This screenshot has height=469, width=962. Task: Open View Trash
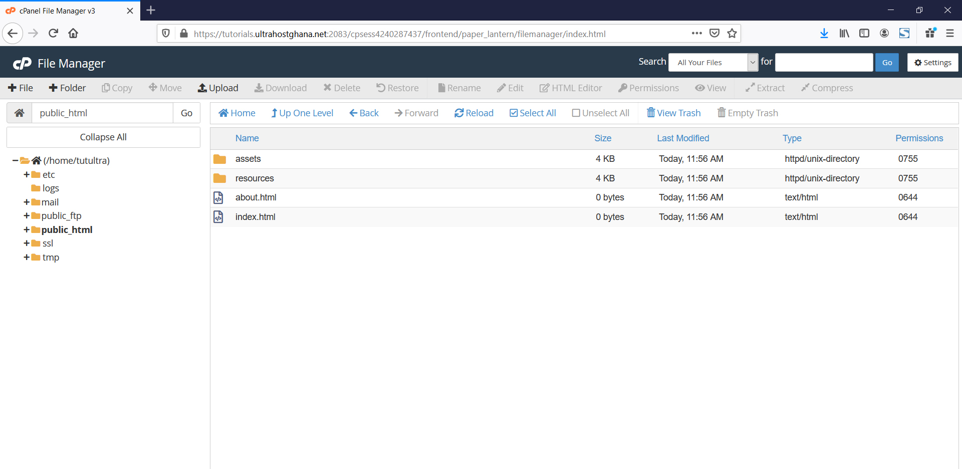674,113
